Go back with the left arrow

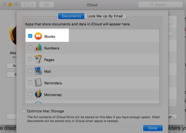[x=25, y=5]
